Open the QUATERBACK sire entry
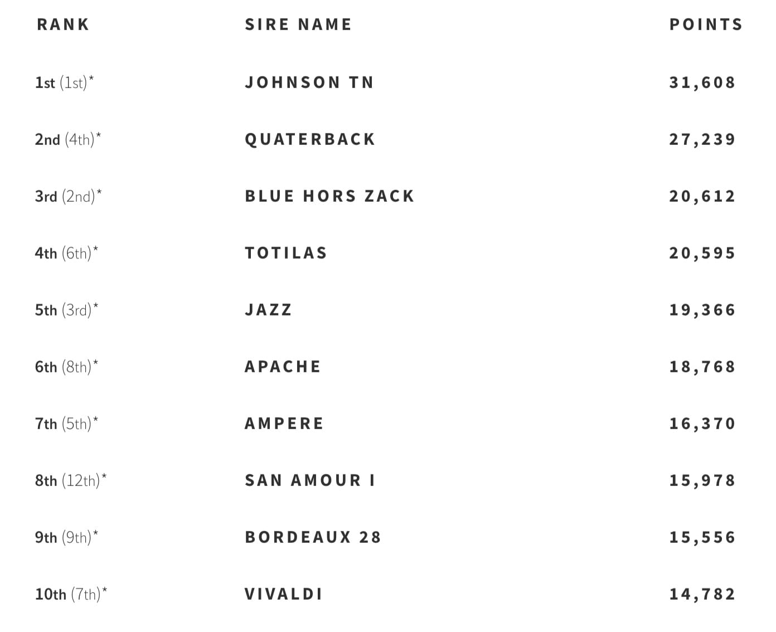The image size is (776, 632). click(310, 139)
